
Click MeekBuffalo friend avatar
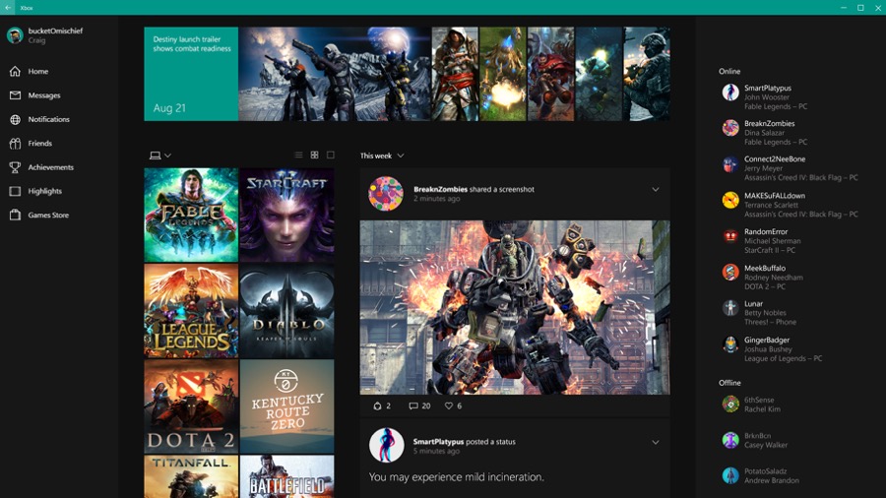[x=730, y=273]
